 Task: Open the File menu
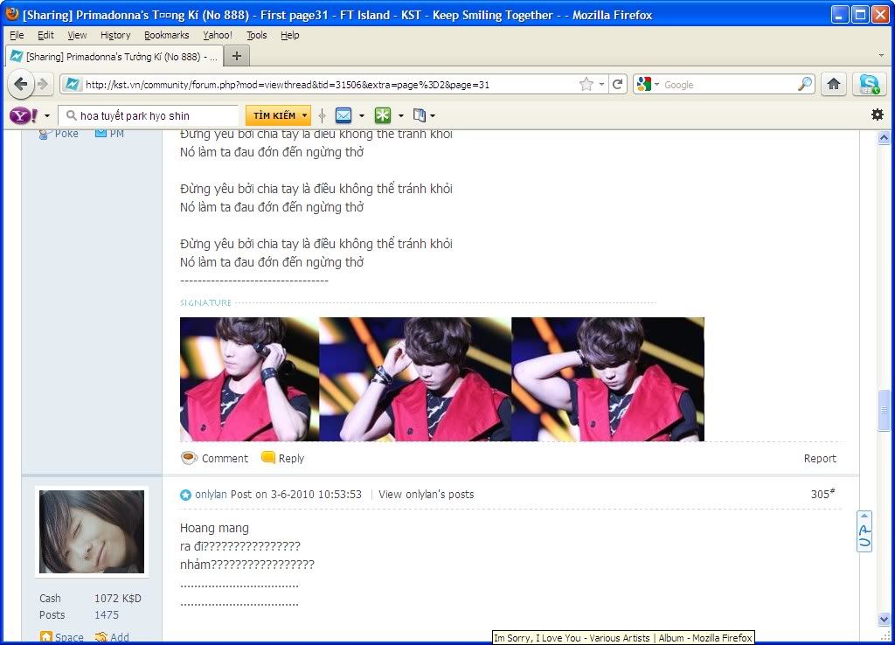point(17,35)
